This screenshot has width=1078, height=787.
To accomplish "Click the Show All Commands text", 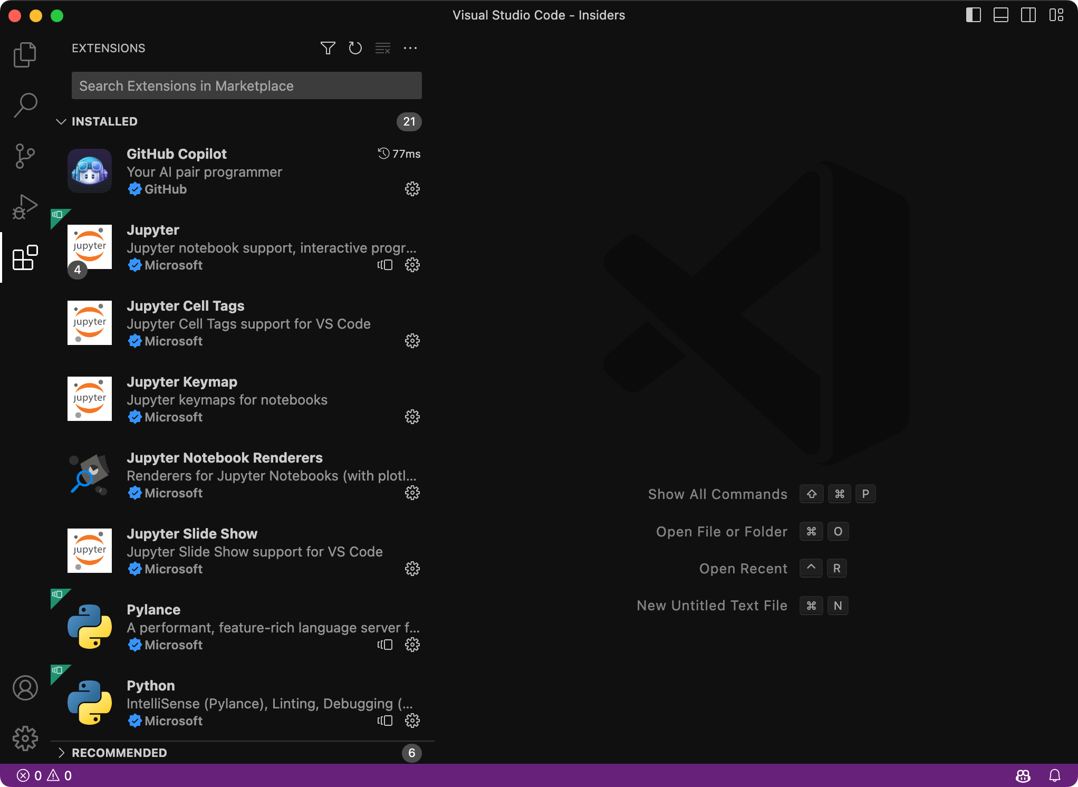I will click(x=717, y=494).
